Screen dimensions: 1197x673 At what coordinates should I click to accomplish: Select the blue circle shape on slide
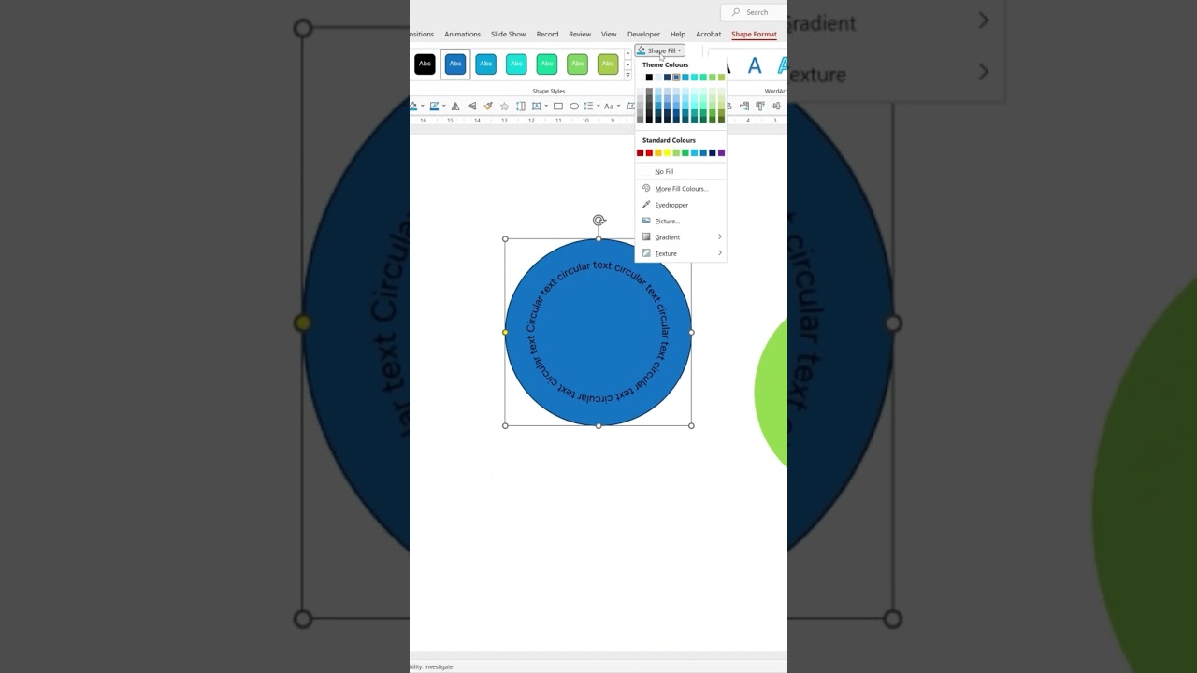[598, 333]
